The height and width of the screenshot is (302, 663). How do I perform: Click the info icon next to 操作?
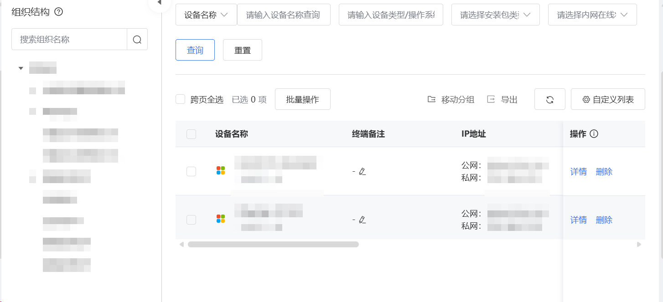pos(594,134)
